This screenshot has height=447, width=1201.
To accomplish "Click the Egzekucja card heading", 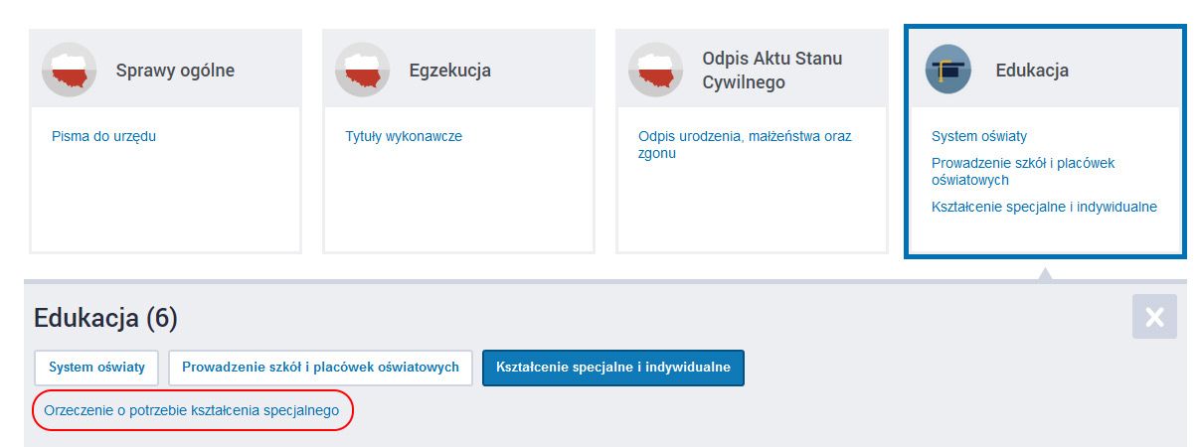I will pos(450,71).
